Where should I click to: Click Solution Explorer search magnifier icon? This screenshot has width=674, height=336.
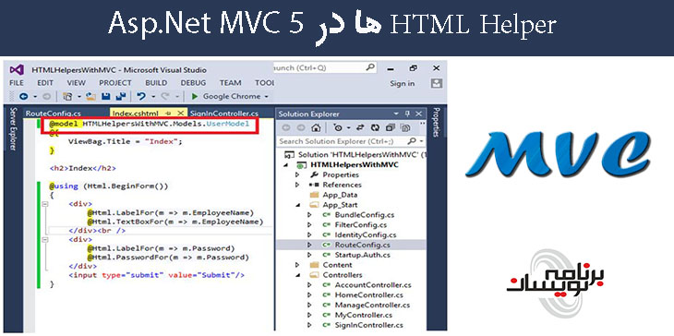click(x=412, y=141)
